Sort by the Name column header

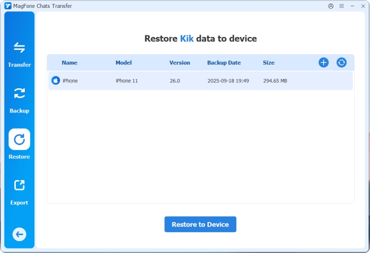click(x=70, y=63)
